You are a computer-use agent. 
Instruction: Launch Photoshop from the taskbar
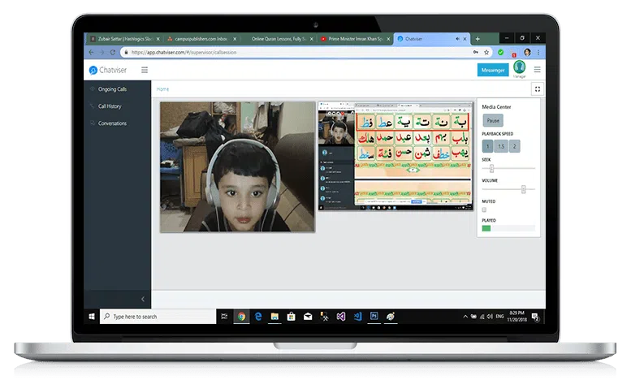[374, 316]
